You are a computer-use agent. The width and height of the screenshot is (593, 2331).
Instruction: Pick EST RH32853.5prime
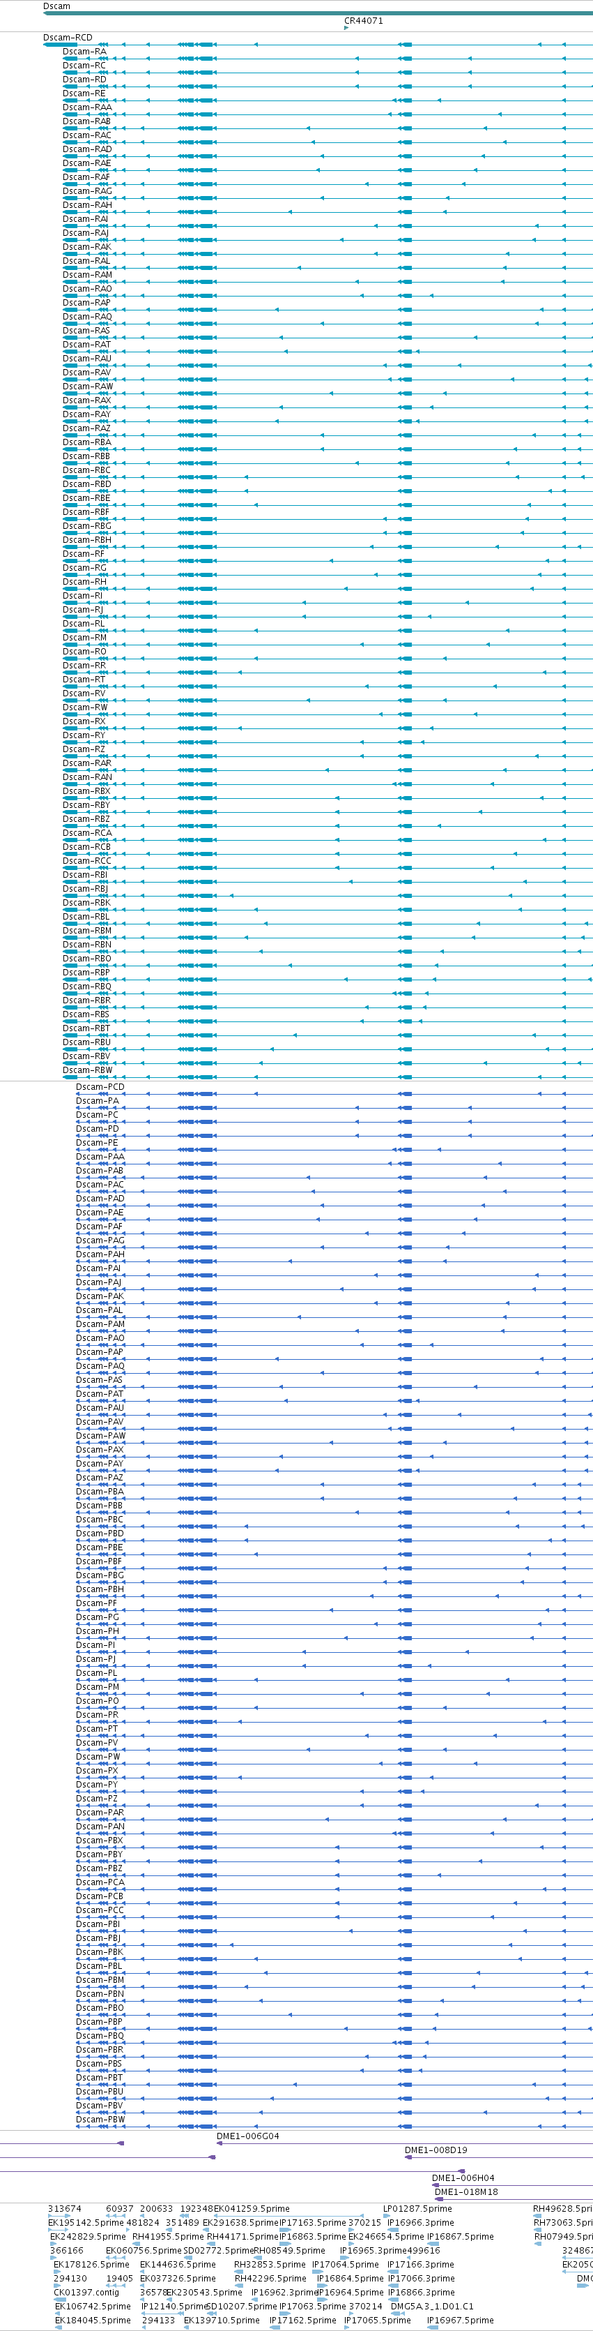click(x=270, y=2265)
